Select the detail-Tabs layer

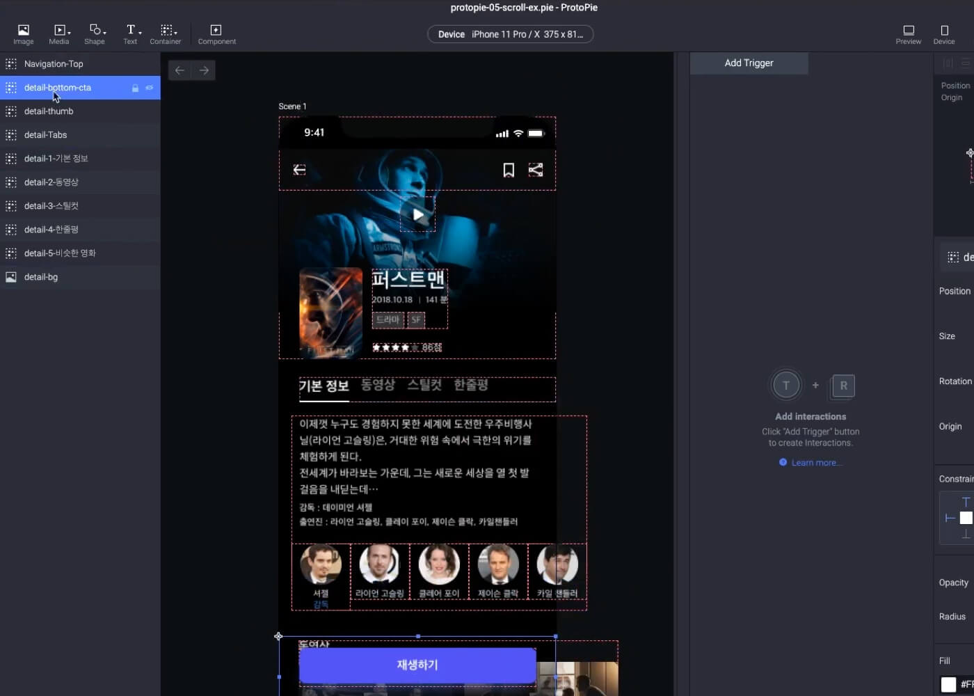[x=80, y=135]
